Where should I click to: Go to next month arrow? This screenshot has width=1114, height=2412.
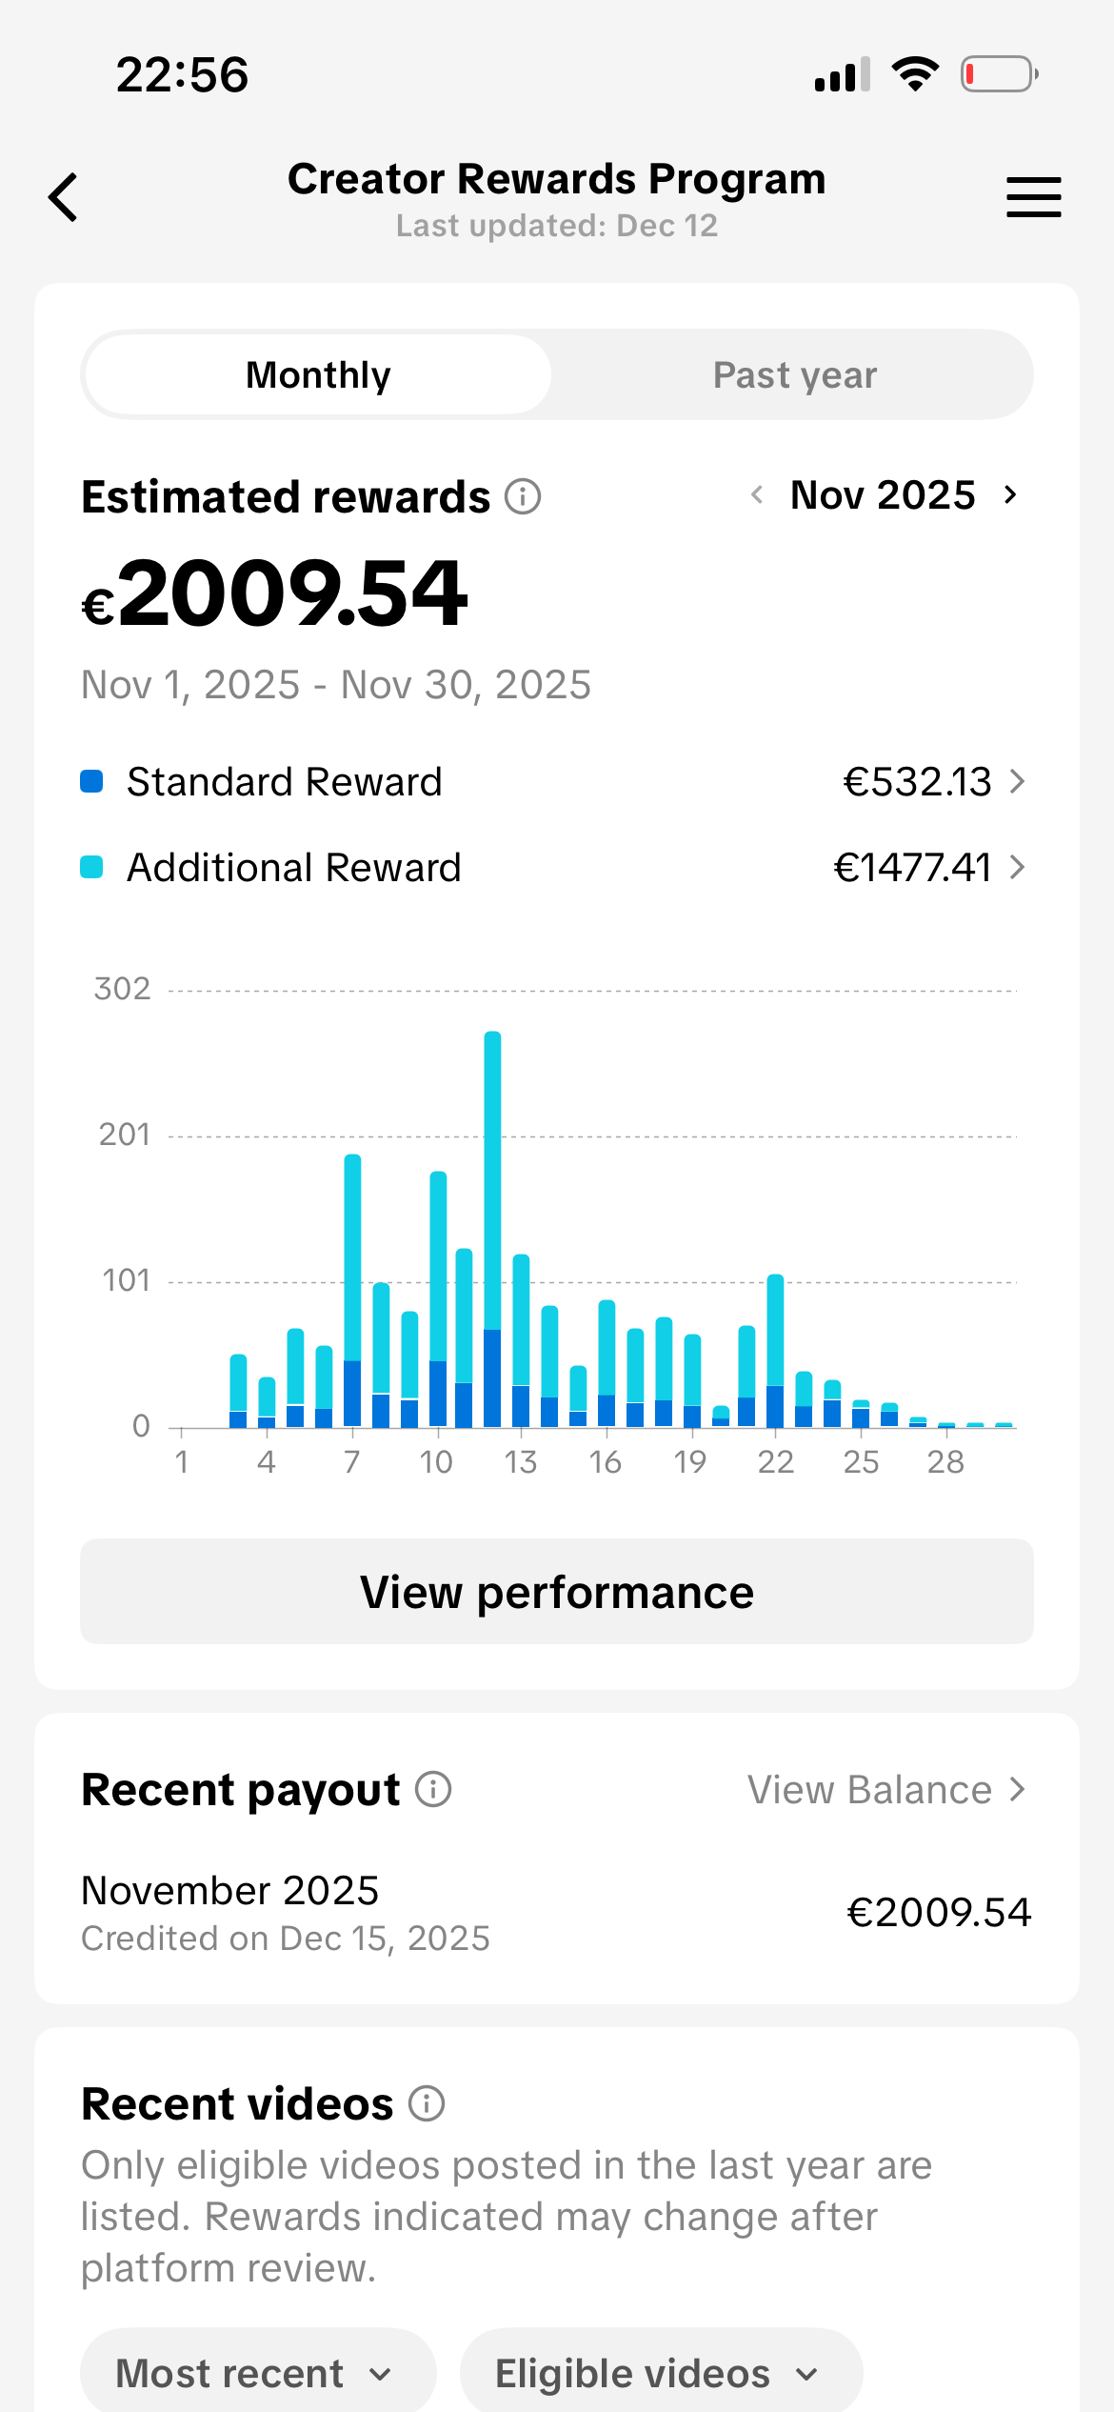coord(1010,494)
